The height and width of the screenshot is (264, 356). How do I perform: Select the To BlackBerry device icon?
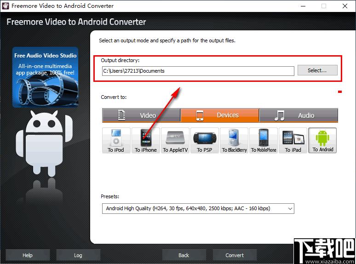pos(234,141)
